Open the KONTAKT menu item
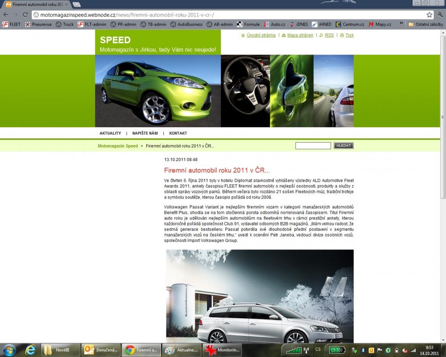The width and height of the screenshot is (446, 357). [x=178, y=133]
